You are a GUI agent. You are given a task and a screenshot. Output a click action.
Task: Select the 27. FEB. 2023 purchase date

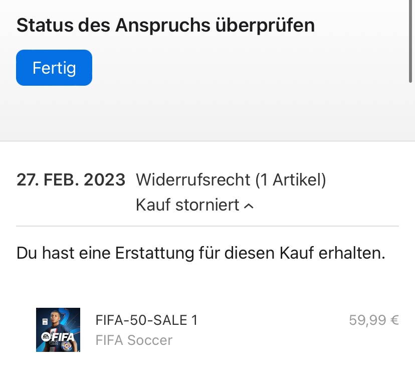71,180
